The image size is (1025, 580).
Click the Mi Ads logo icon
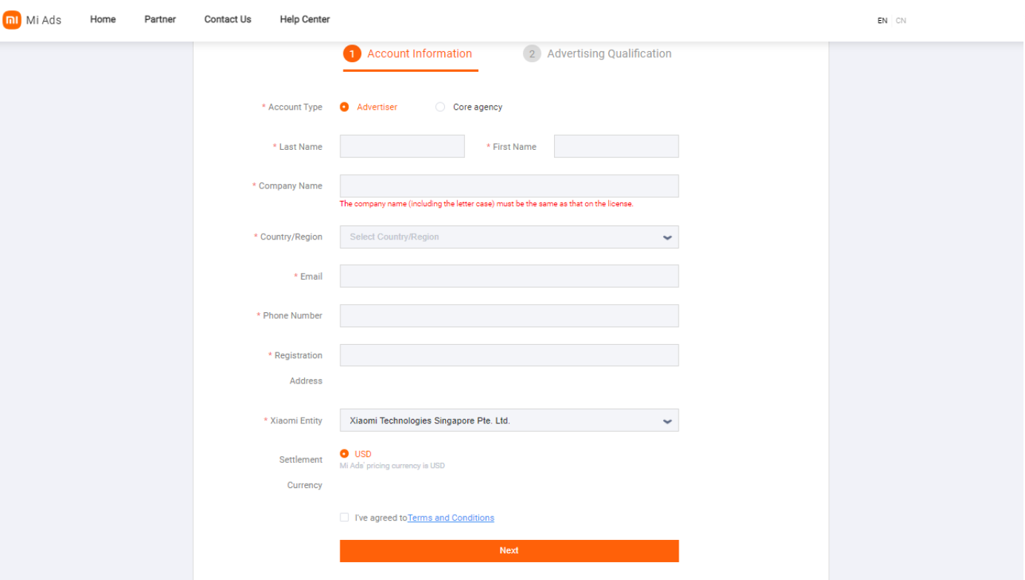[13, 20]
